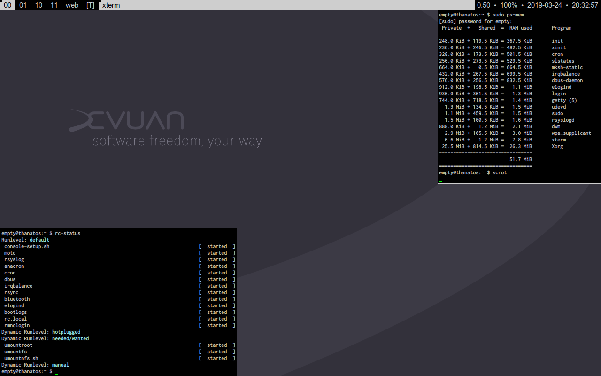Click the 'udevd' program name
601x376 pixels.
pos(559,107)
